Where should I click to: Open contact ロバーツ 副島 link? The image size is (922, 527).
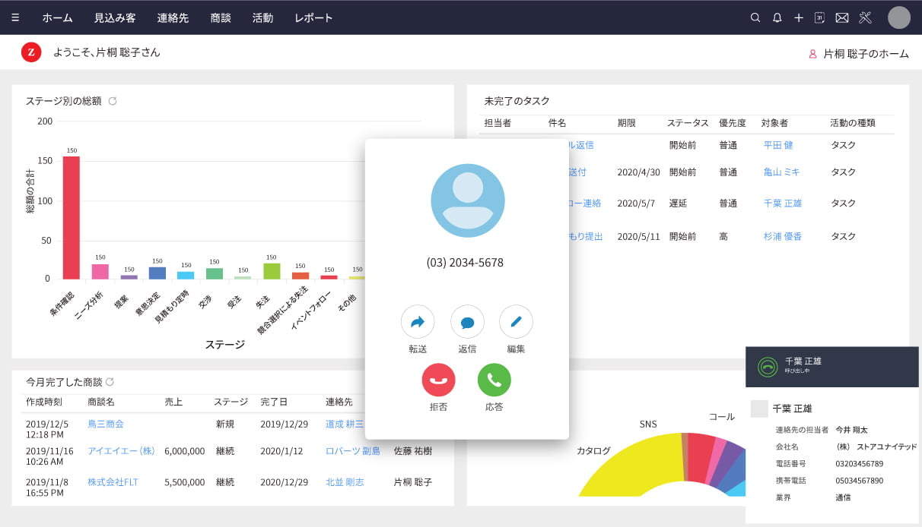(353, 450)
